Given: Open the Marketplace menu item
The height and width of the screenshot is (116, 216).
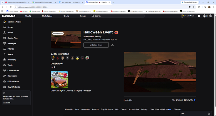Looking at the screenshot, I should (x=47, y=16).
